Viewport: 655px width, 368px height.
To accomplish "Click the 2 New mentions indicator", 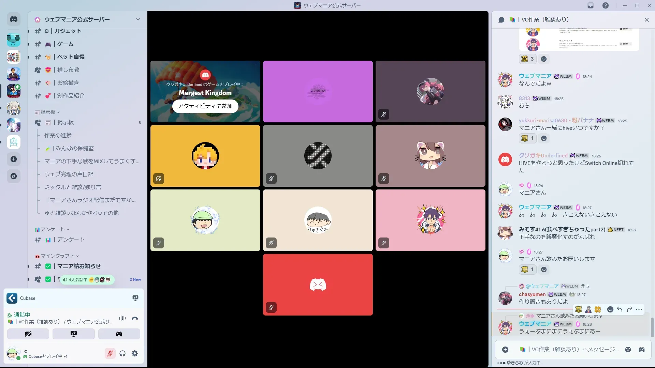I will point(135,279).
